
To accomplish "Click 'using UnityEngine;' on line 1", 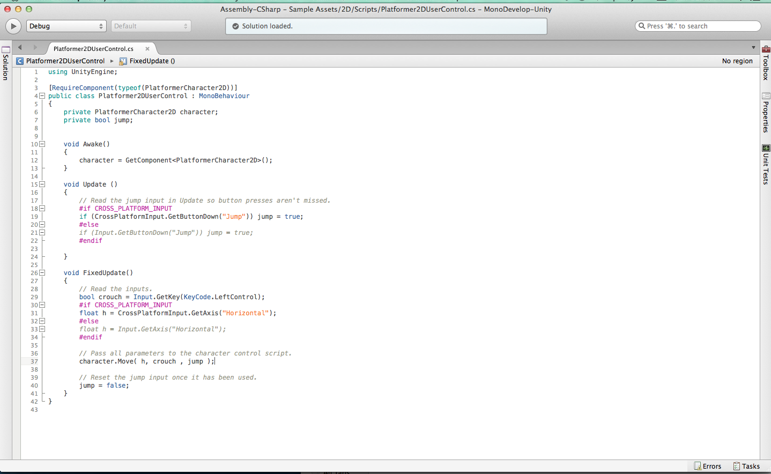I will coord(83,72).
